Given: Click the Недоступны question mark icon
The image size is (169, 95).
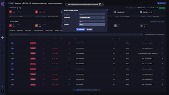Looking at the screenshot, I should point(141,26).
